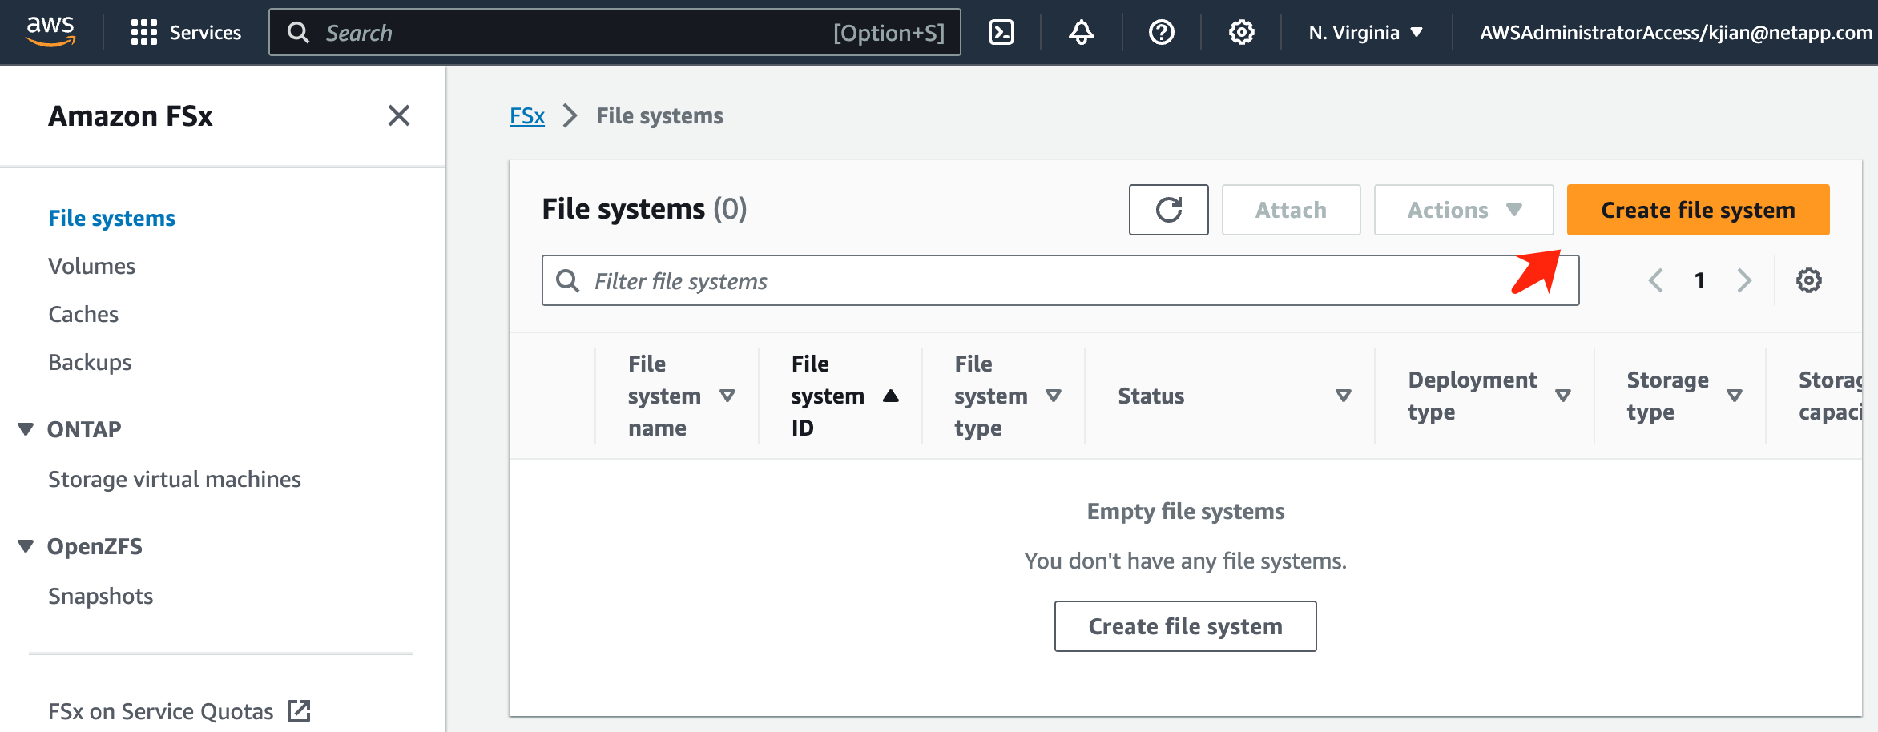The height and width of the screenshot is (732, 1878).
Task: Click the orange Create file system button
Action: (x=1698, y=210)
